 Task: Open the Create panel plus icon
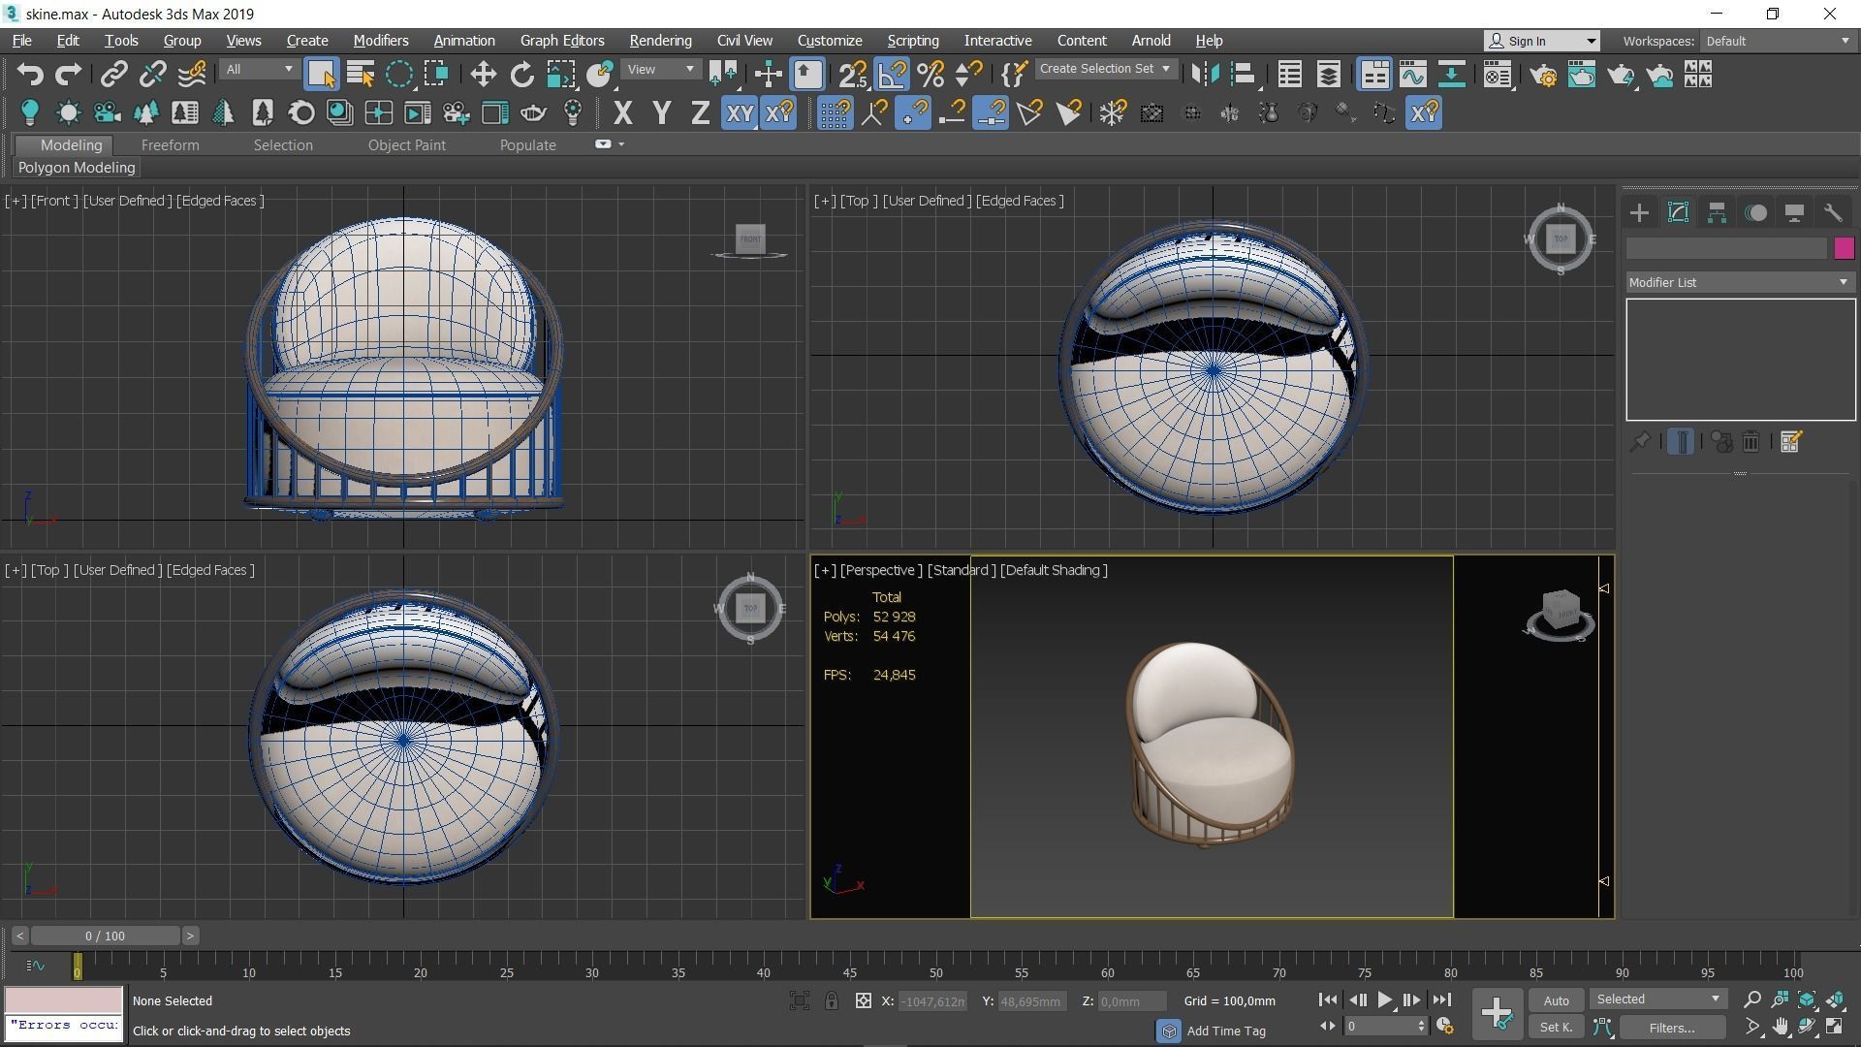tap(1639, 213)
